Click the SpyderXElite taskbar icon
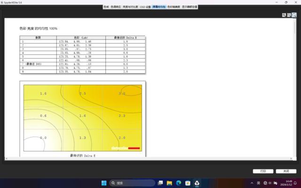The width and height of the screenshot is (301, 188). coord(197,183)
